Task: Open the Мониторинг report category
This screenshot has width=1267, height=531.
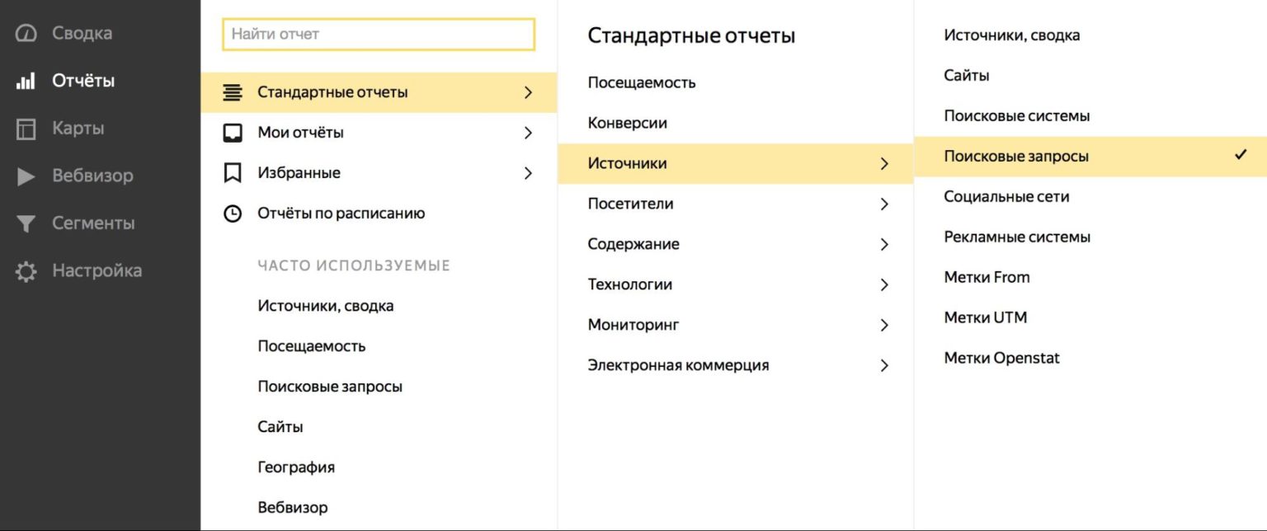Action: click(x=633, y=325)
